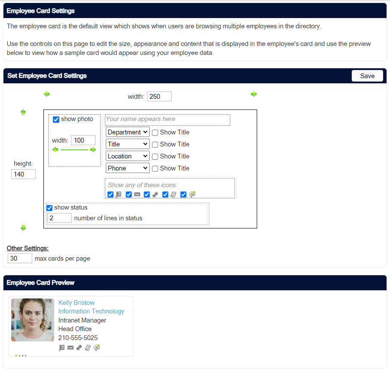Click the chat bubble icon in the icon settings row
Viewport: 390px width, 374px height.
192,194
